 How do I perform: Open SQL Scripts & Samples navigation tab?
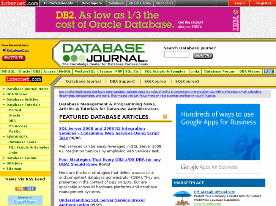[x=165, y=71]
